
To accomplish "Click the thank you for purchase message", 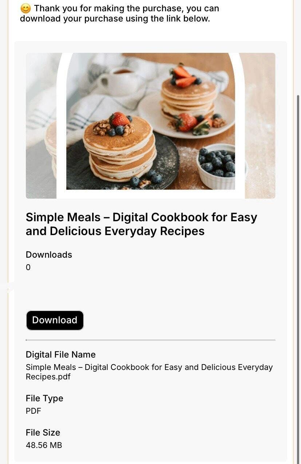I will click(x=120, y=13).
